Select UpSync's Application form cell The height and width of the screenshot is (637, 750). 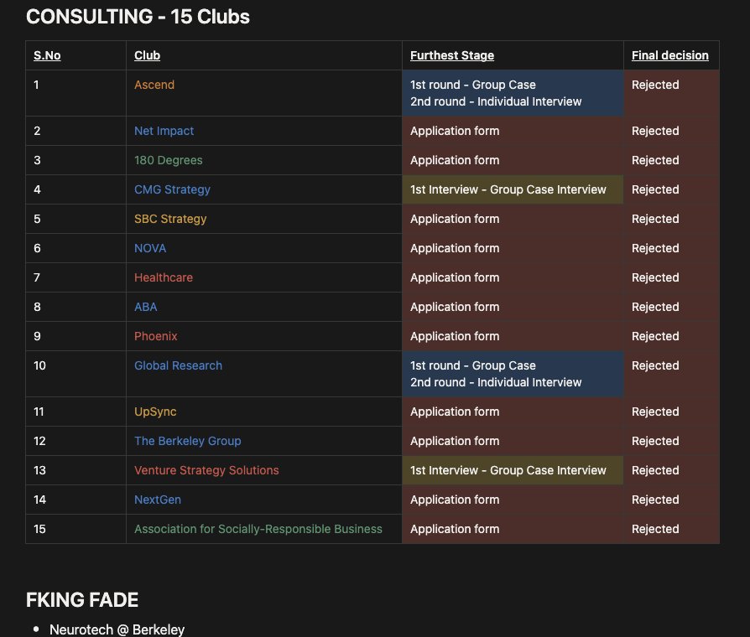513,412
